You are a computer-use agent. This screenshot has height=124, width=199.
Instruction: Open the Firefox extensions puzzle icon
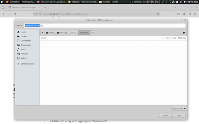click(x=190, y=14)
